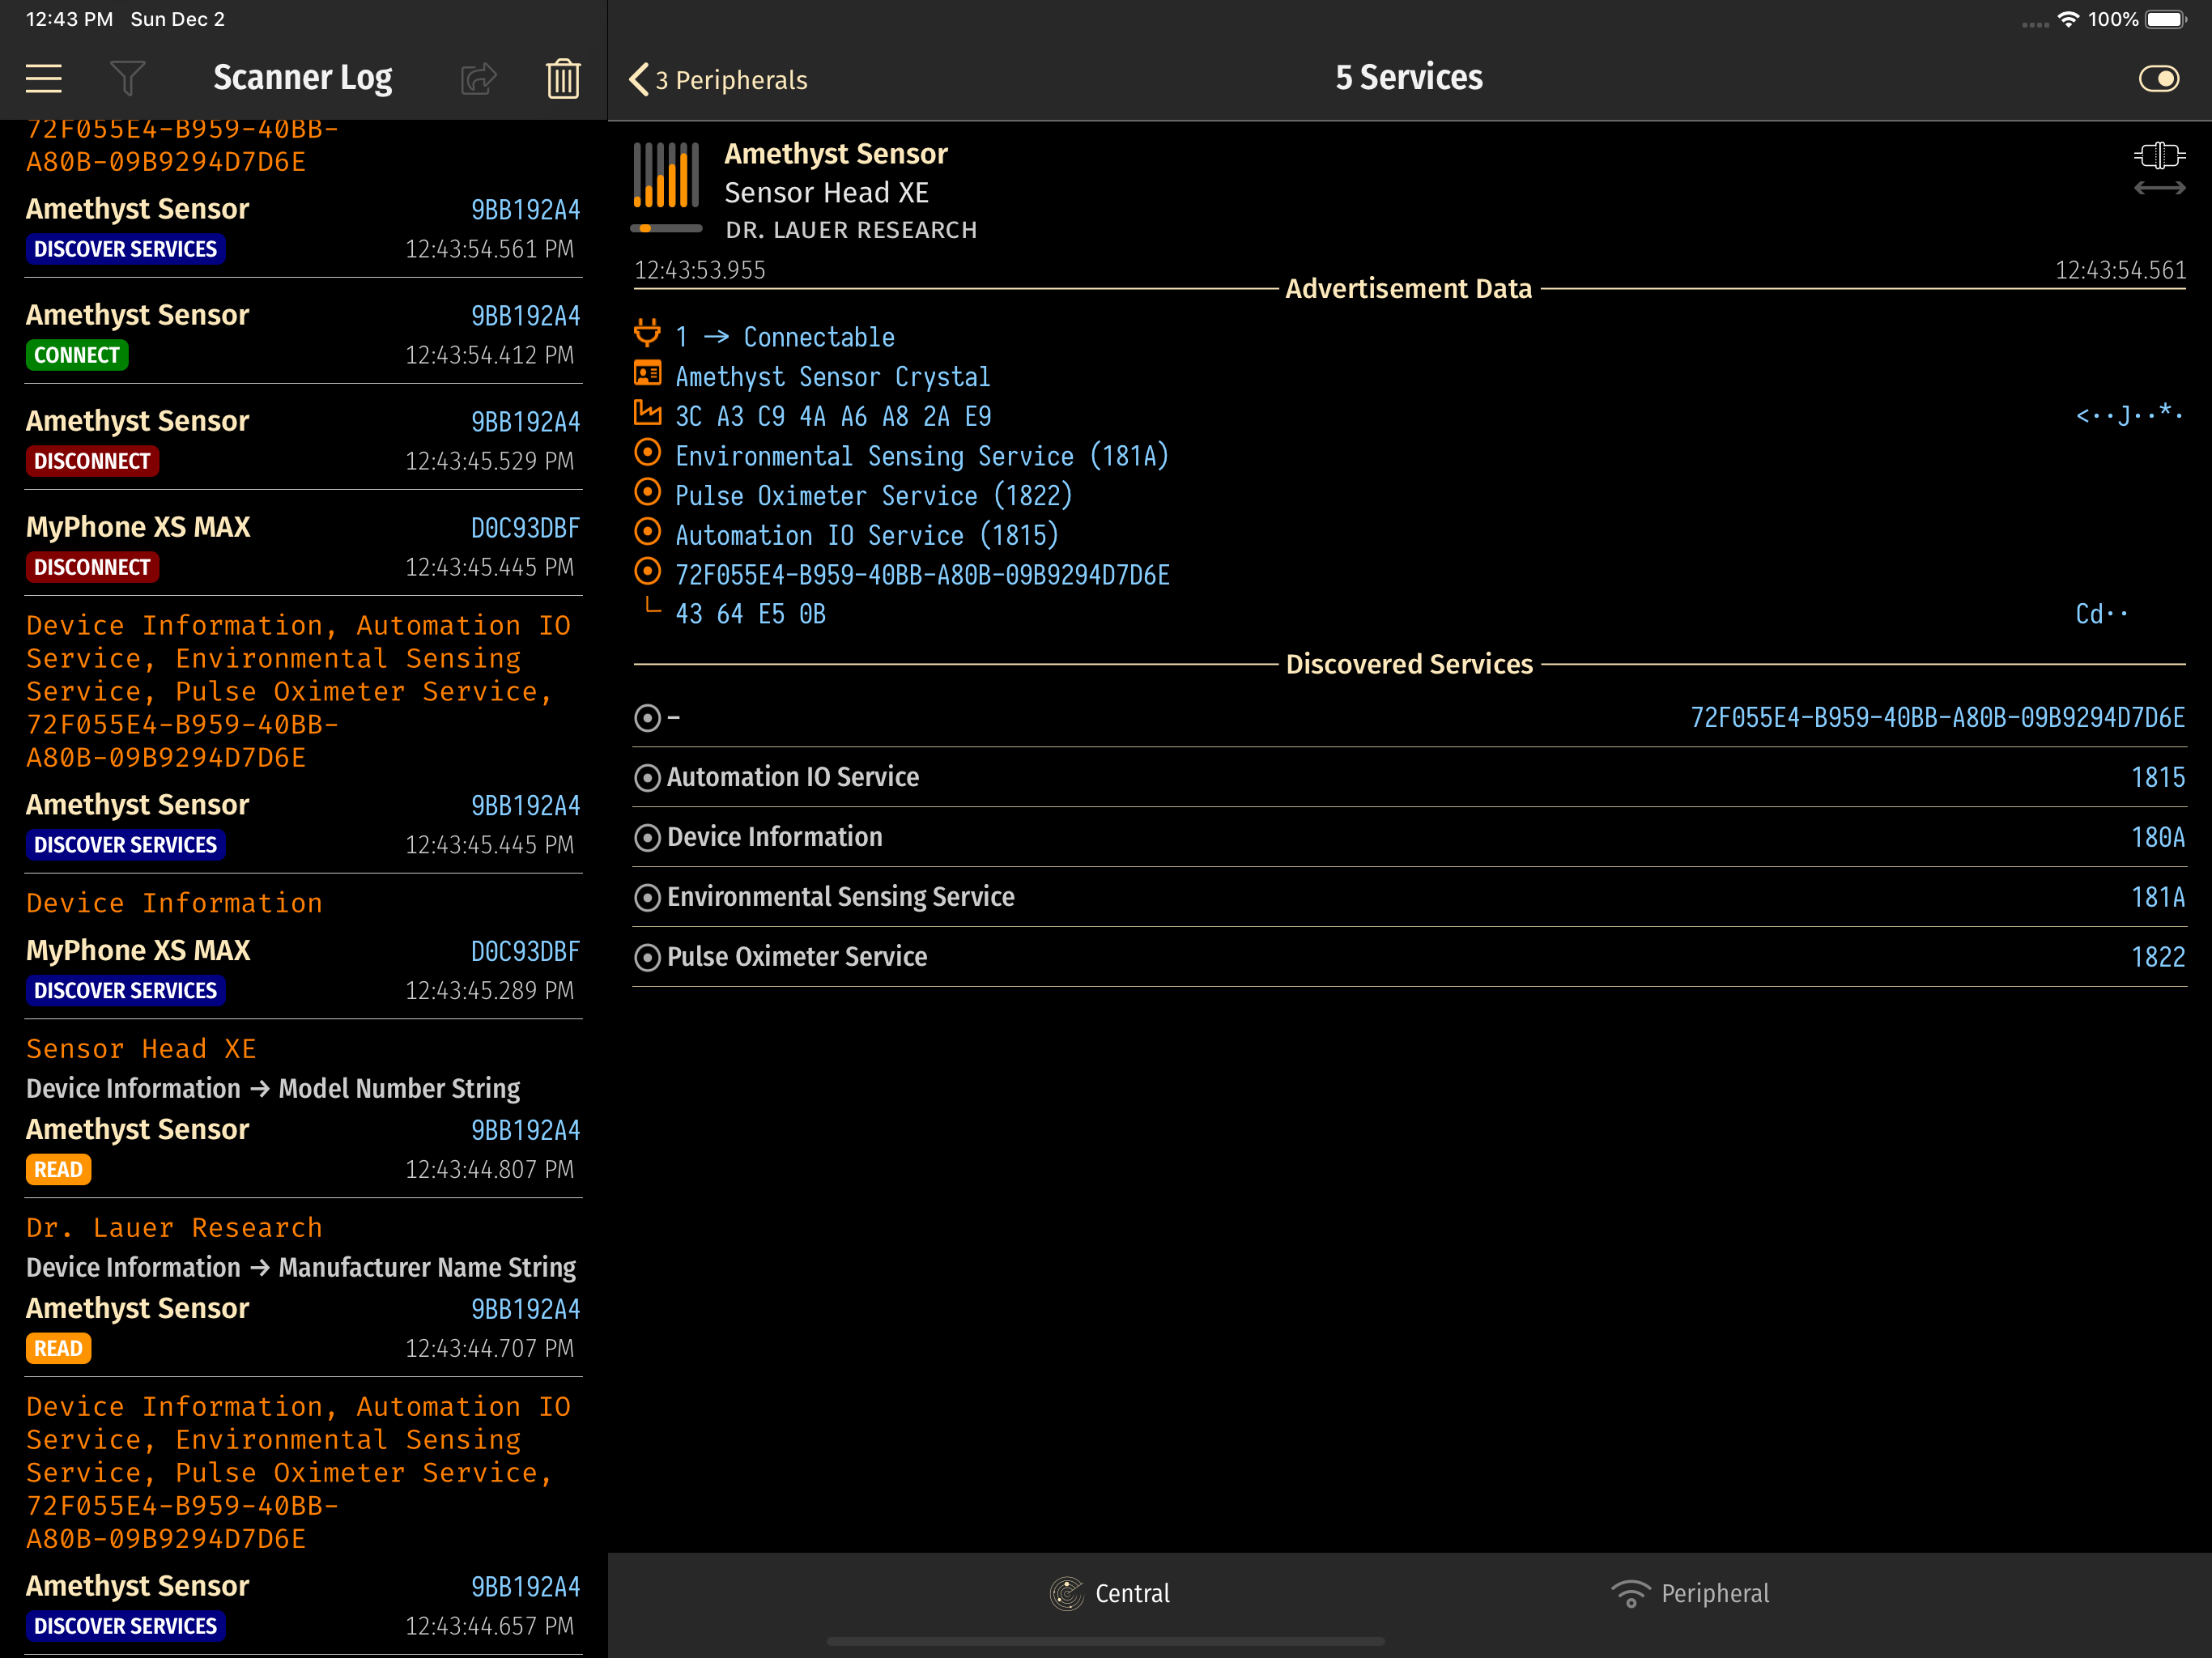Open Device Information 180A service row
Screen dimensions: 2212x1658
point(1409,837)
